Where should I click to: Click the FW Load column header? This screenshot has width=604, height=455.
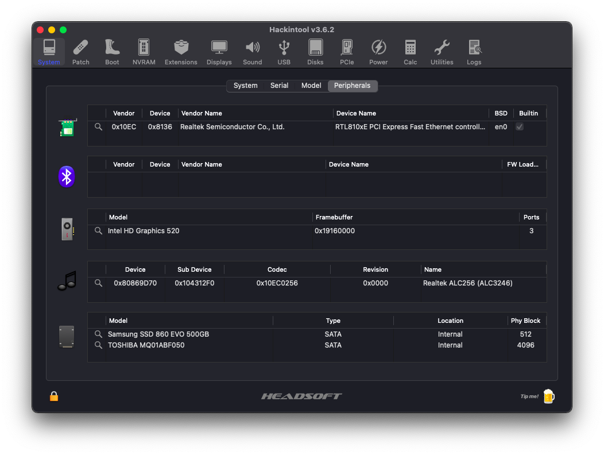[x=522, y=164]
